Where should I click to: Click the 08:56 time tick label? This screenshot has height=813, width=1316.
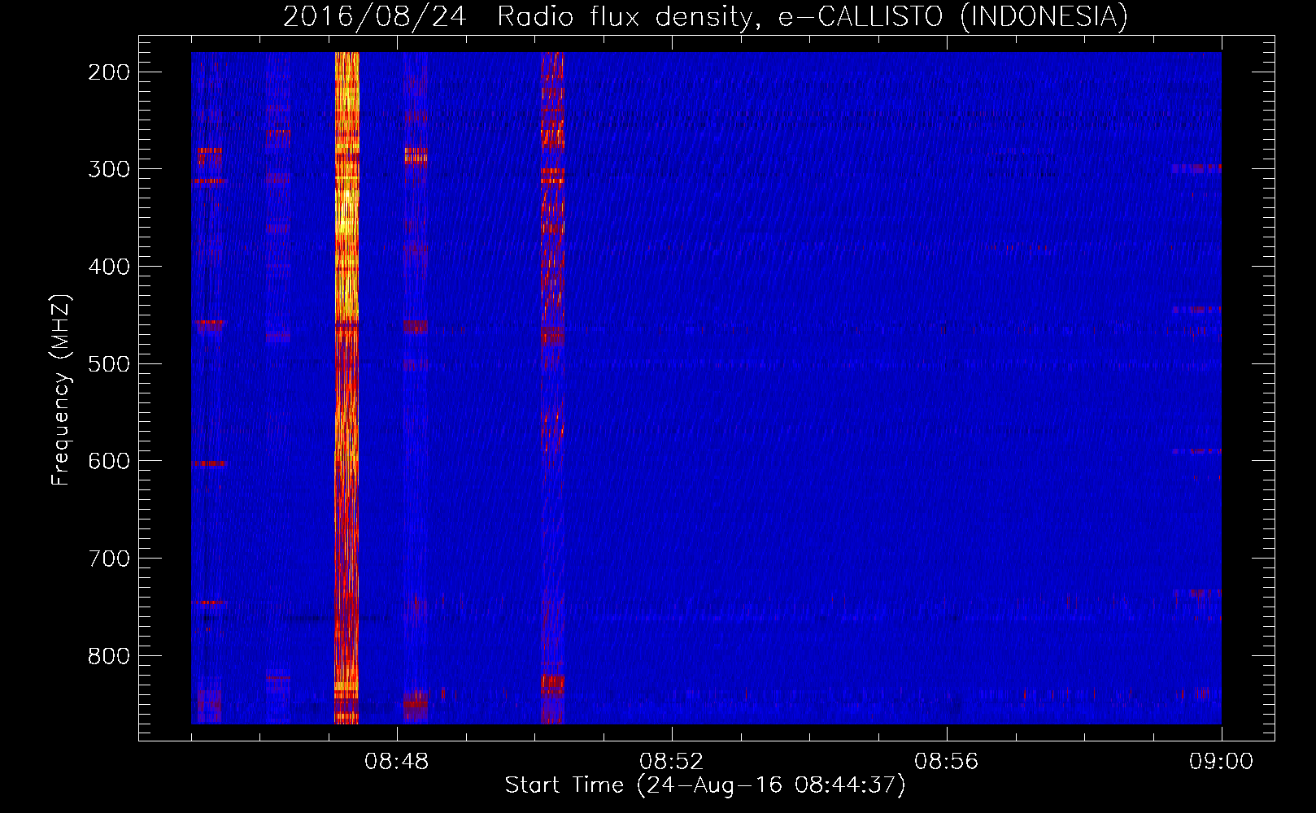(947, 762)
